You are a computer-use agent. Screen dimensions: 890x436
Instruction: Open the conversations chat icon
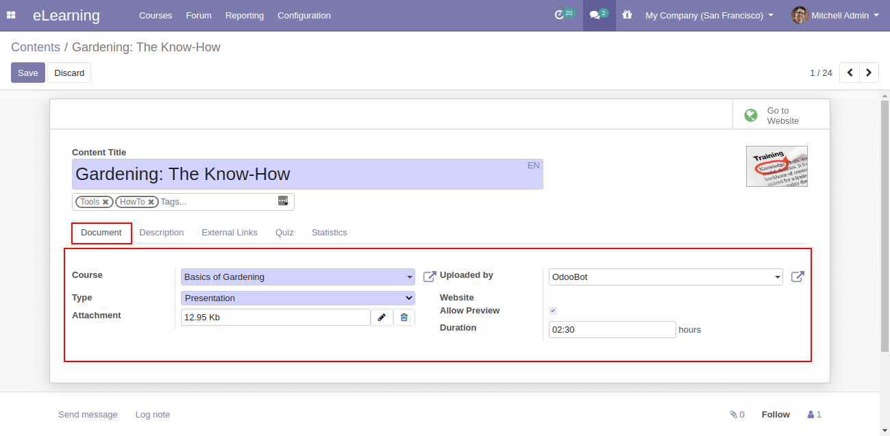pyautogui.click(x=594, y=15)
